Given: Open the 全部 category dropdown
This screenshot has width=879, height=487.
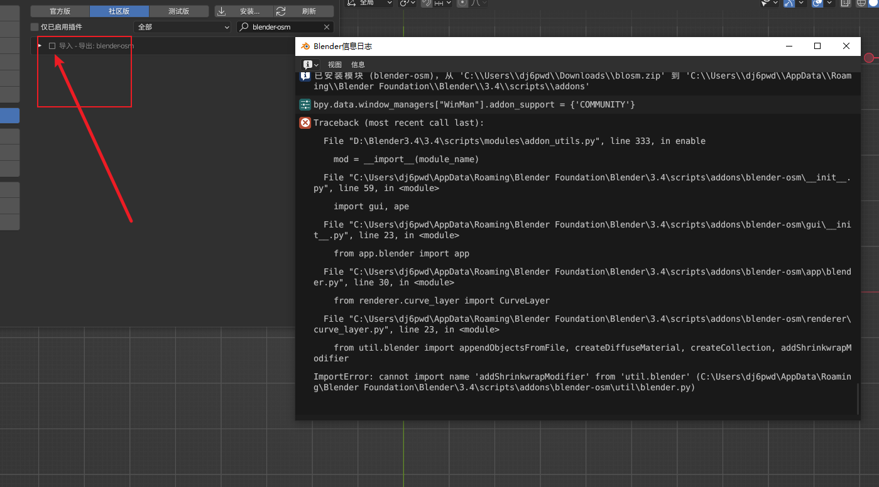Looking at the screenshot, I should tap(182, 26).
